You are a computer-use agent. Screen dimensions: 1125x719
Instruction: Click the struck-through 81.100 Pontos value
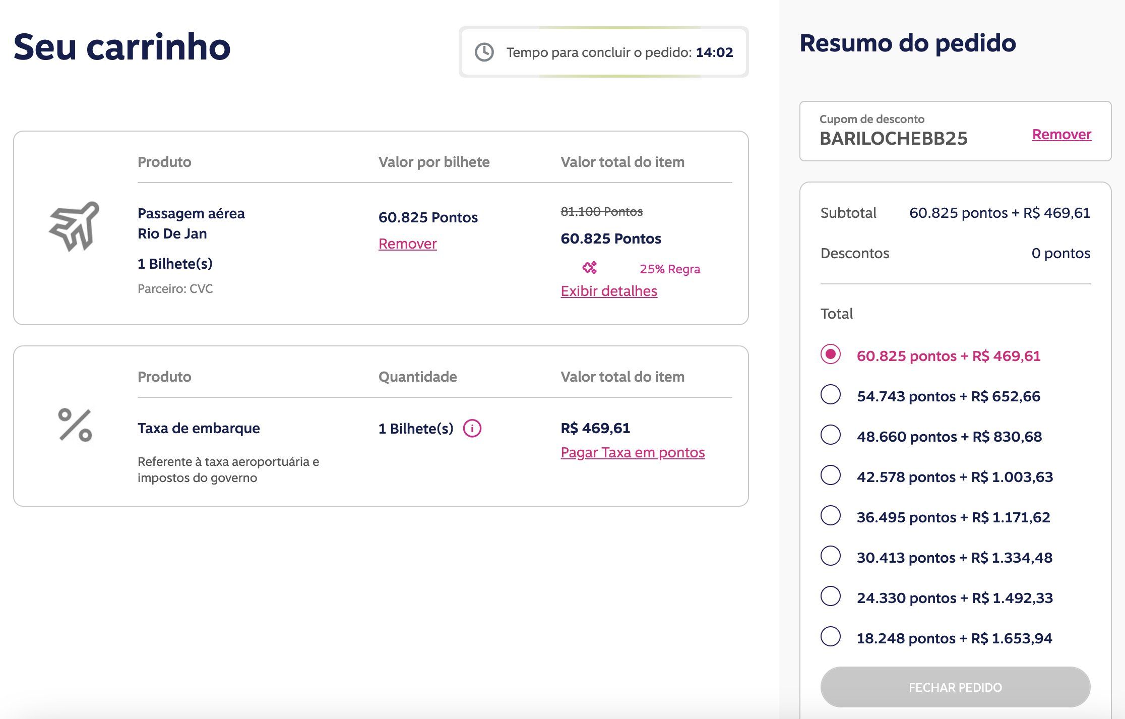point(602,211)
